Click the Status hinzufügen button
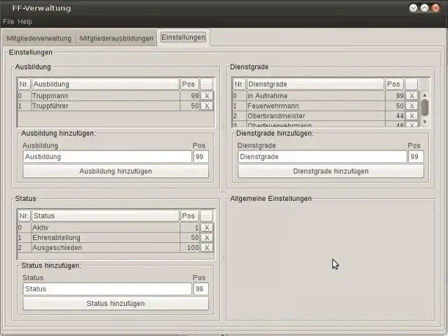Image resolution: width=448 pixels, height=336 pixels. pos(116,304)
